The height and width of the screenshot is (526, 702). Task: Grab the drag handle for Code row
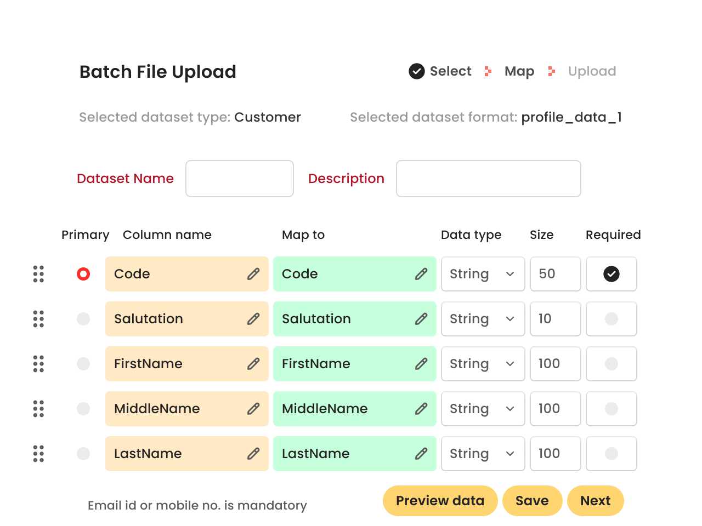(38, 274)
